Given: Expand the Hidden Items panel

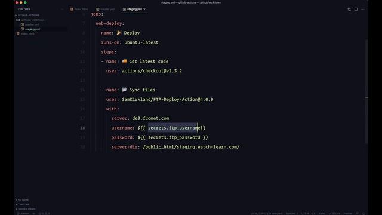Looking at the screenshot, I should point(25,209).
